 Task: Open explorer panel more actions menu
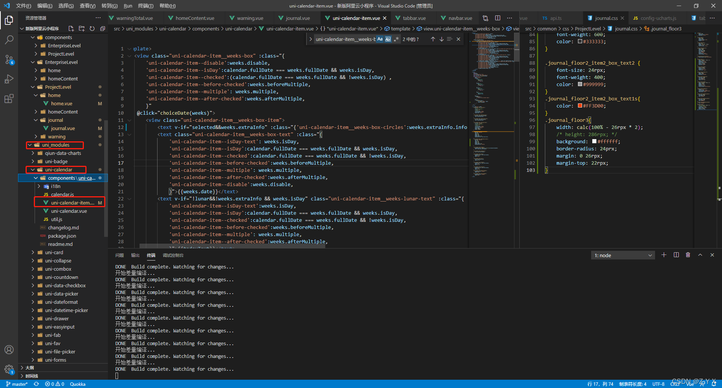[x=98, y=18]
